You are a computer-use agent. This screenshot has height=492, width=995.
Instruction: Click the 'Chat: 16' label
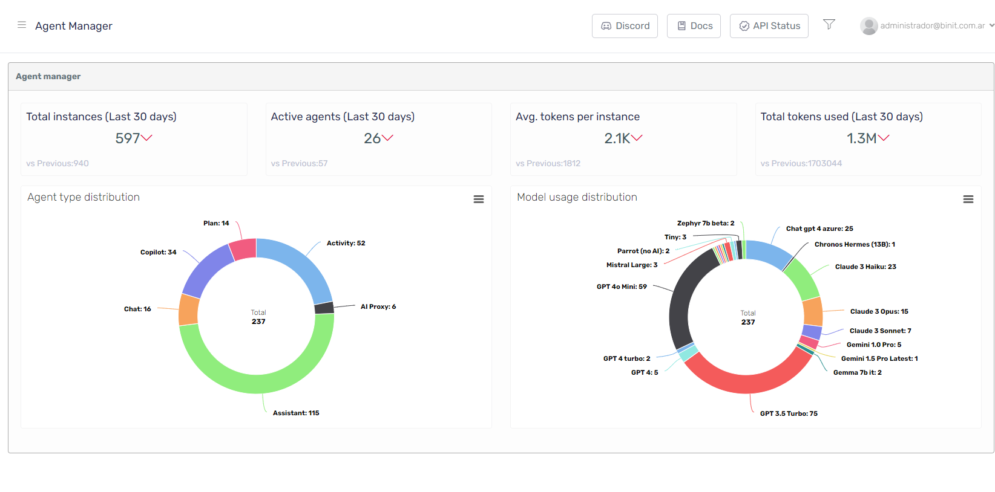[137, 309]
